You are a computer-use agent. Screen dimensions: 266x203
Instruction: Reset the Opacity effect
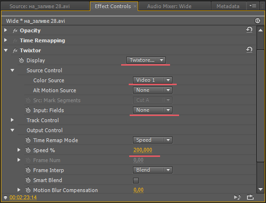(x=249, y=29)
